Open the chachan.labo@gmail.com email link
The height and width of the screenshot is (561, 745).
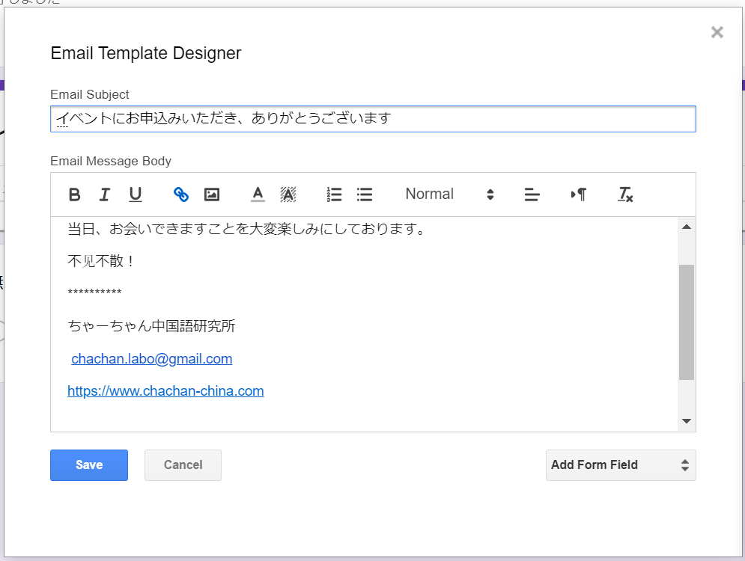(x=151, y=359)
